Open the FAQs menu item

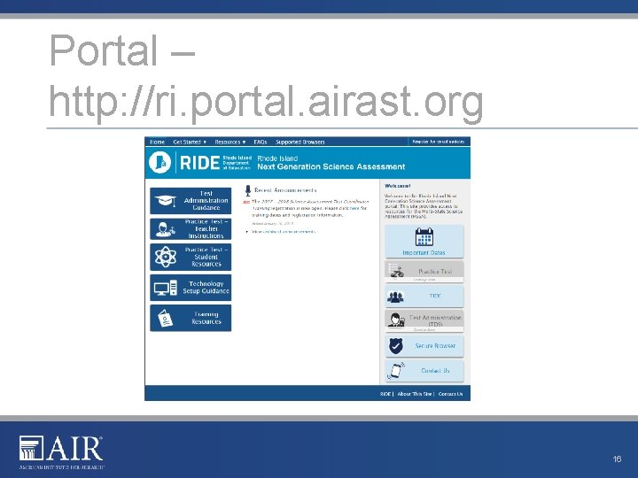click(261, 142)
